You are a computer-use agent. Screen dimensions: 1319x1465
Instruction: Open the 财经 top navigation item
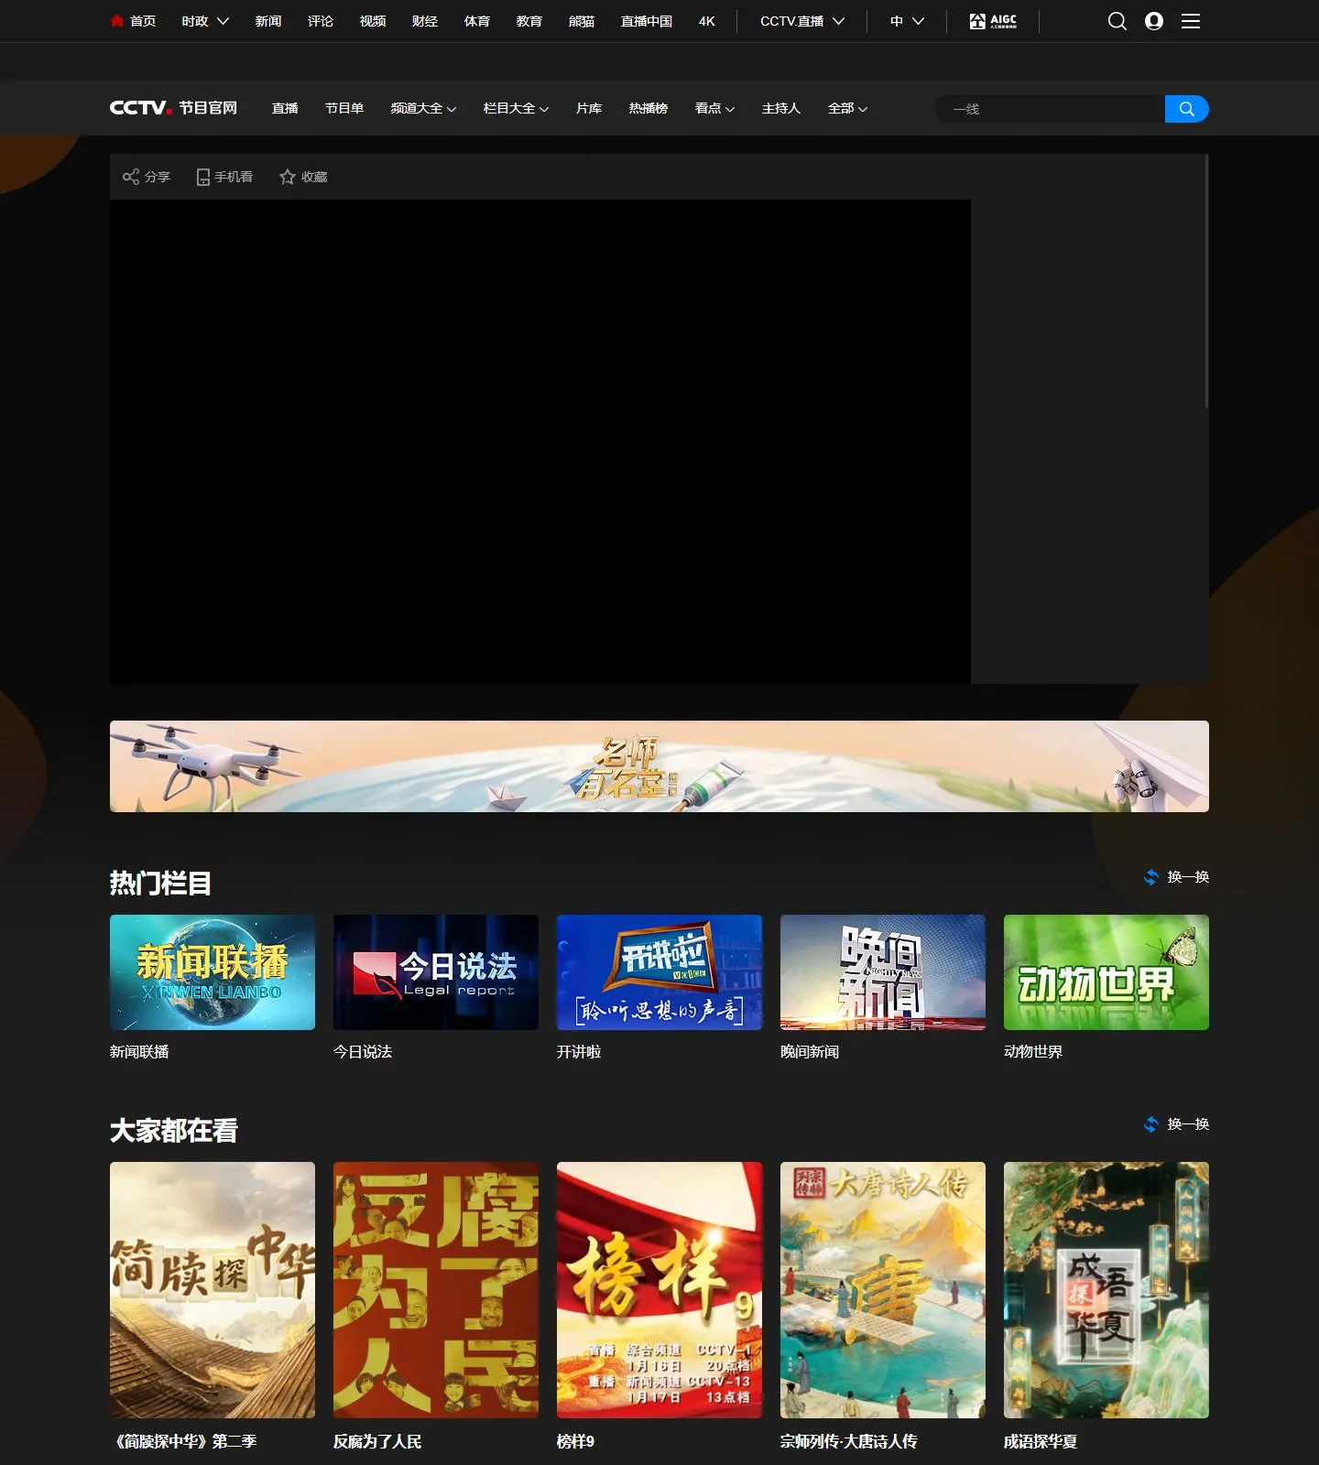pos(425,21)
